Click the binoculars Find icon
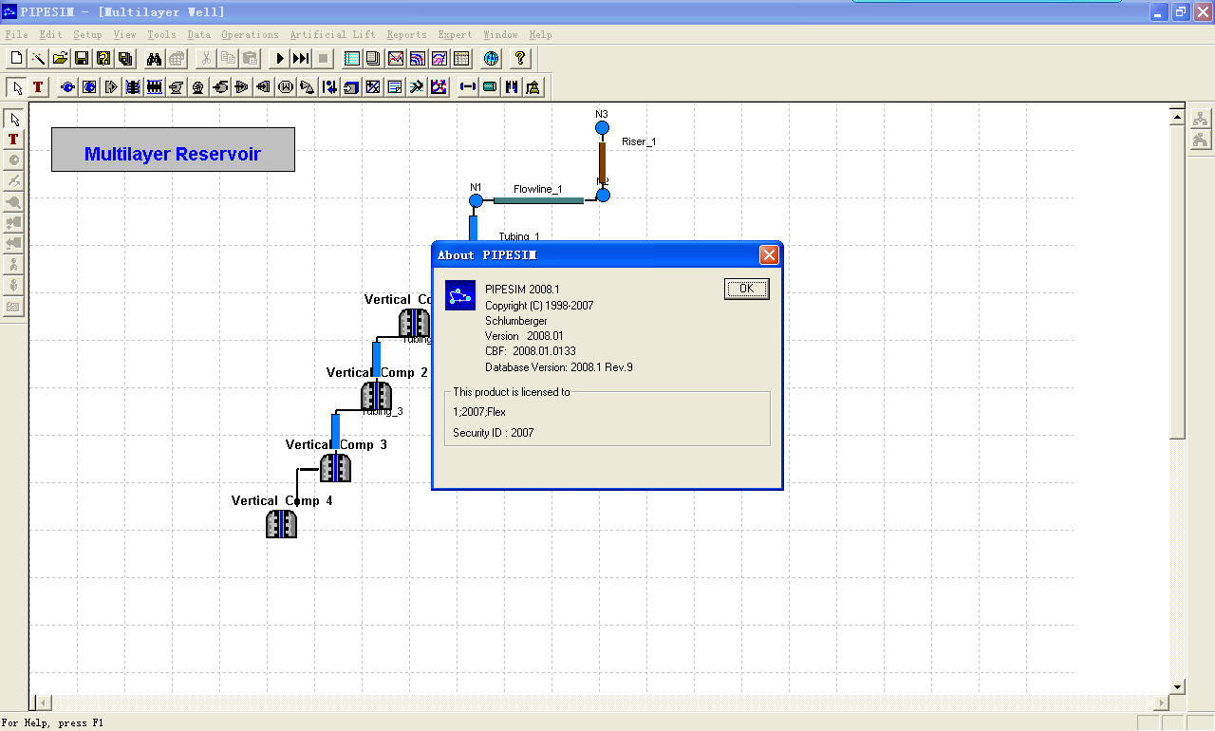 [154, 58]
